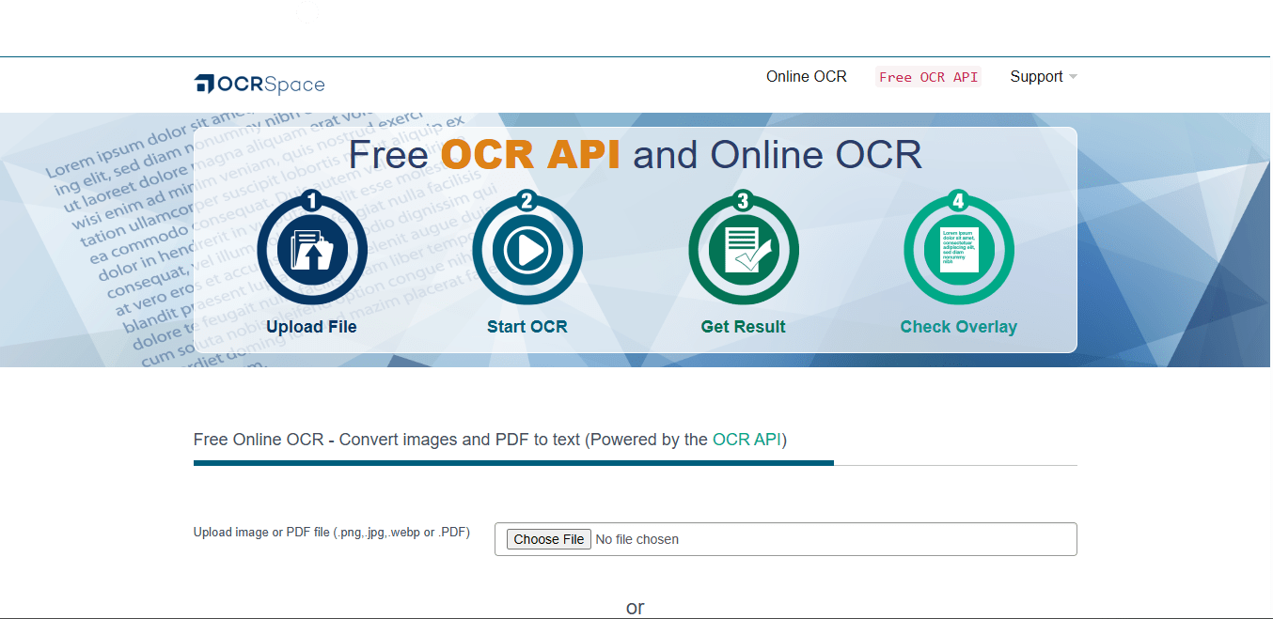Click the Get Result checkmark document icon
This screenshot has height=619, width=1273.
click(x=743, y=249)
